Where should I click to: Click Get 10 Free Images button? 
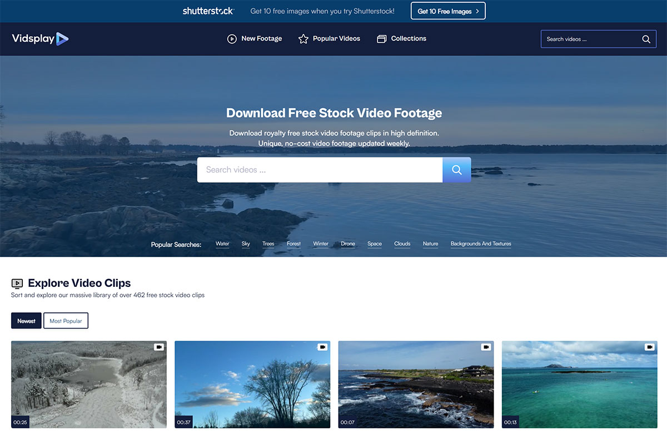(448, 11)
